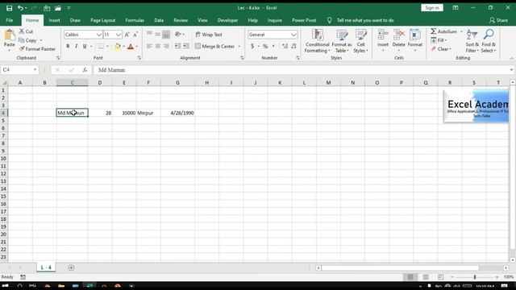The width and height of the screenshot is (516, 290).
Task: Click the zoom slider in status bar
Action: pos(475,277)
